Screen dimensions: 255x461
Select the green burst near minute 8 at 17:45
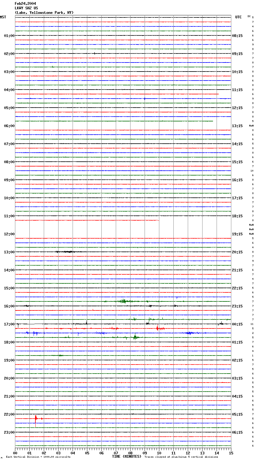(135, 337)
